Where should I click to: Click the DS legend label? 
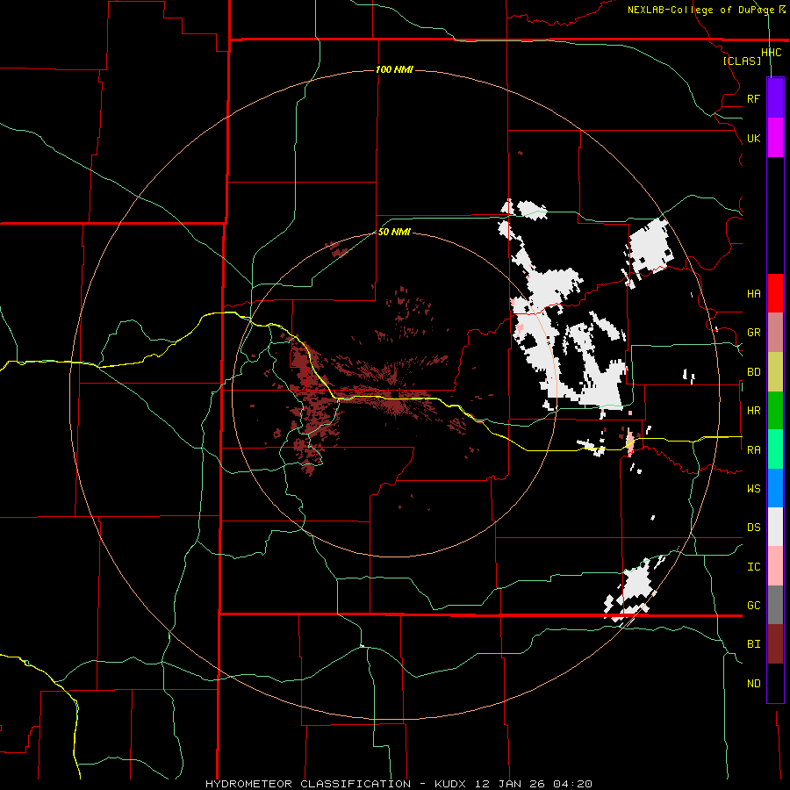tap(753, 528)
